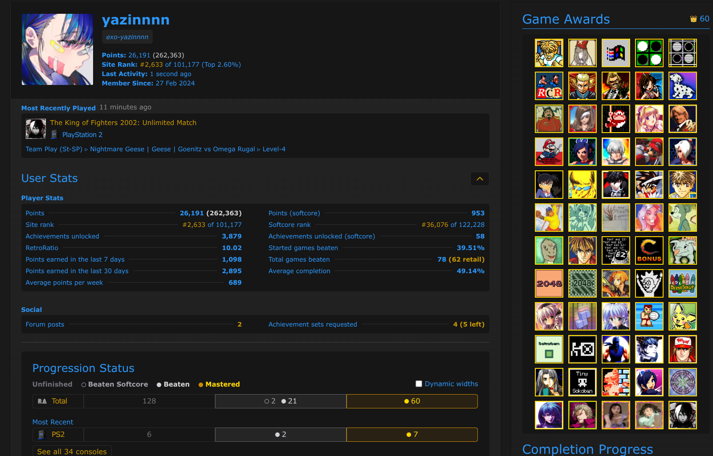This screenshot has width=713, height=456.
Task: Open the Pikachu award badge
Action: pos(683,316)
